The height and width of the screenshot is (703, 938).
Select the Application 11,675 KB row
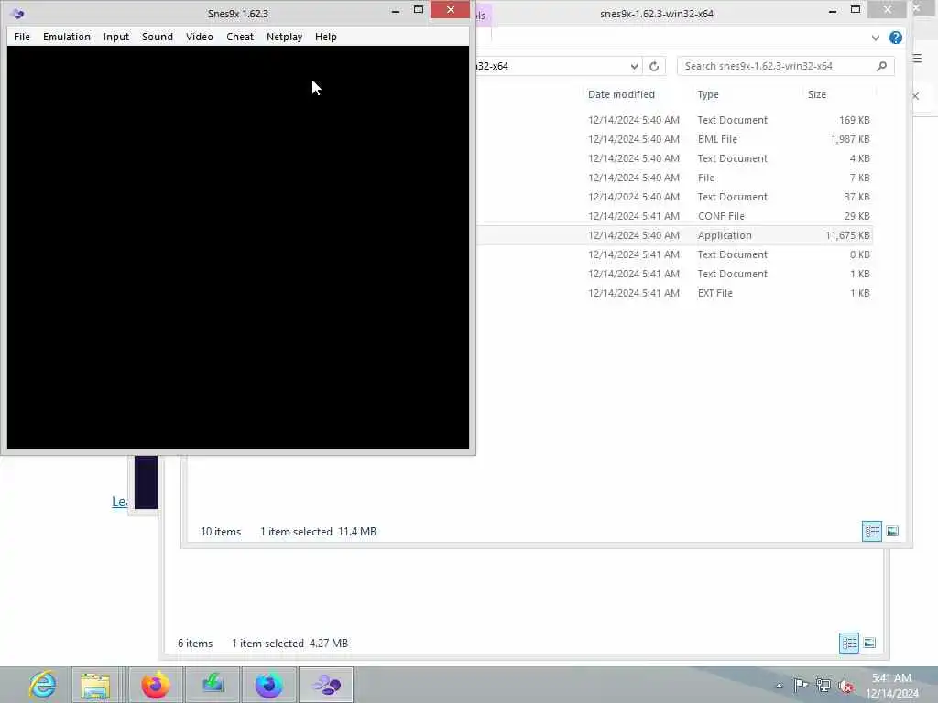[x=675, y=235]
